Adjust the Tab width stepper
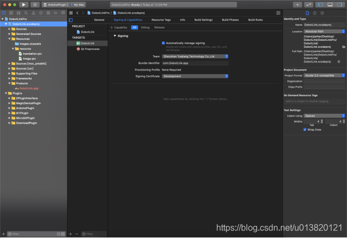Image resolution: width=347 pixels, height=238 pixels. coord(322,121)
